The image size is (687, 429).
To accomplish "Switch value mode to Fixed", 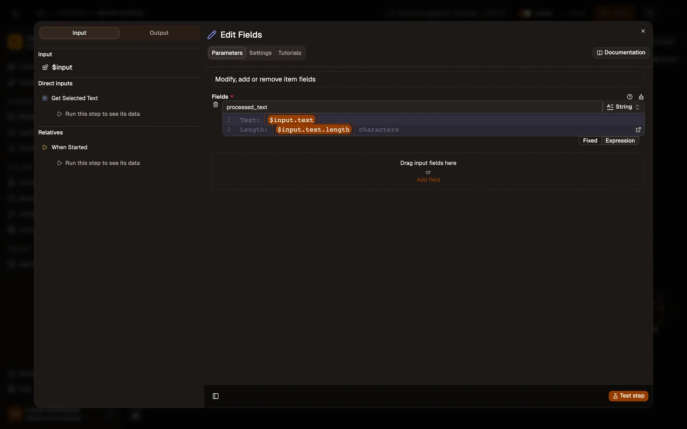I will coord(590,140).
